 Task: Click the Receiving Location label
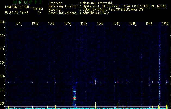63,7
